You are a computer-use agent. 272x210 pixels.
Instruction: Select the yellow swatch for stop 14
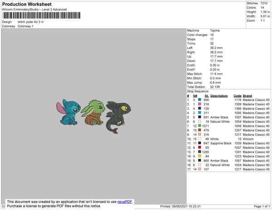199,156
